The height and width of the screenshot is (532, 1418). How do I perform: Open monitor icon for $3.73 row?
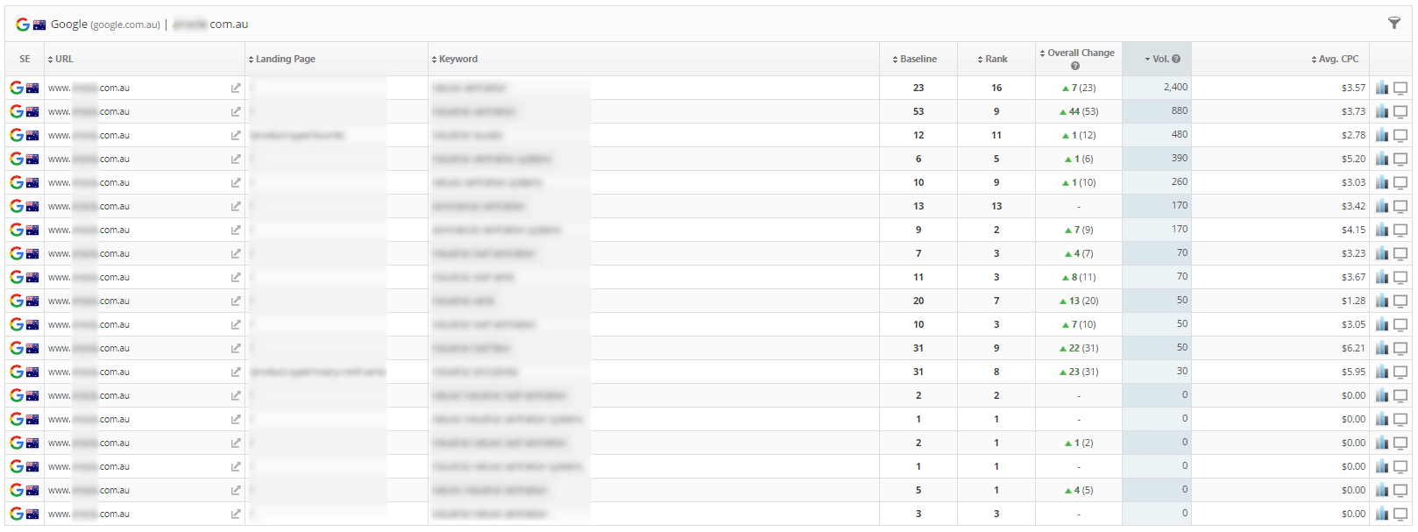tap(1400, 111)
